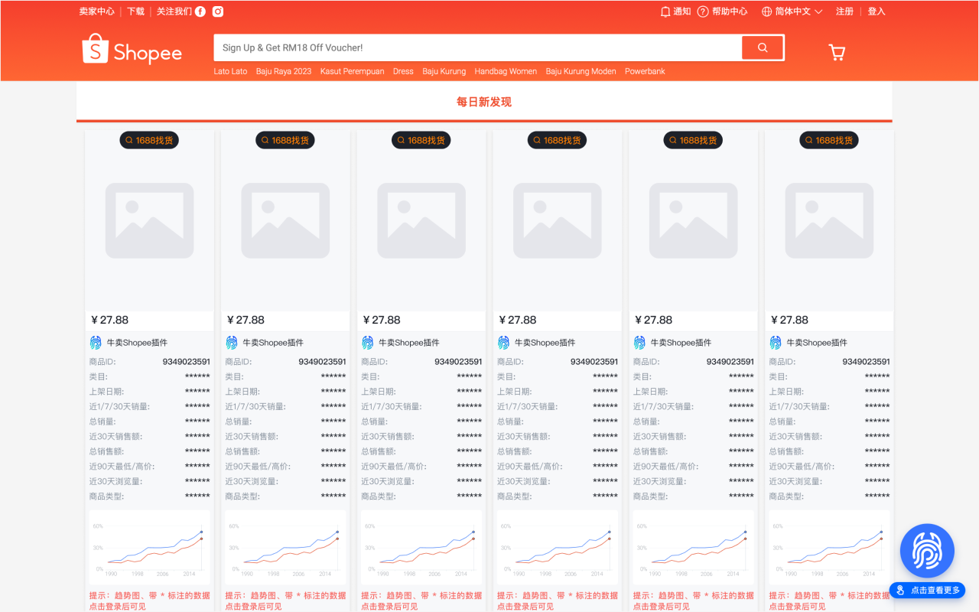Open the third product image placeholder

click(x=421, y=220)
